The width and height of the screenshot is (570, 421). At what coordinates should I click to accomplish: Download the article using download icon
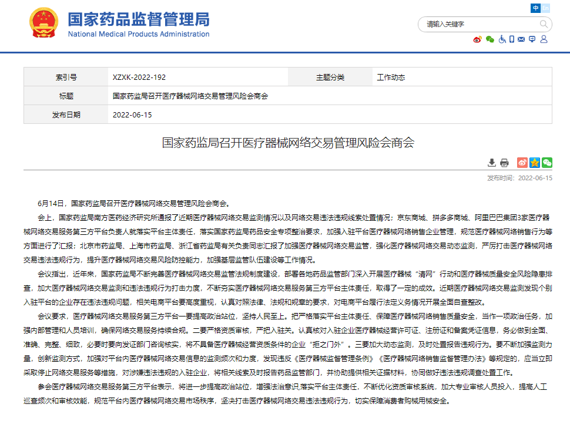[x=492, y=163]
